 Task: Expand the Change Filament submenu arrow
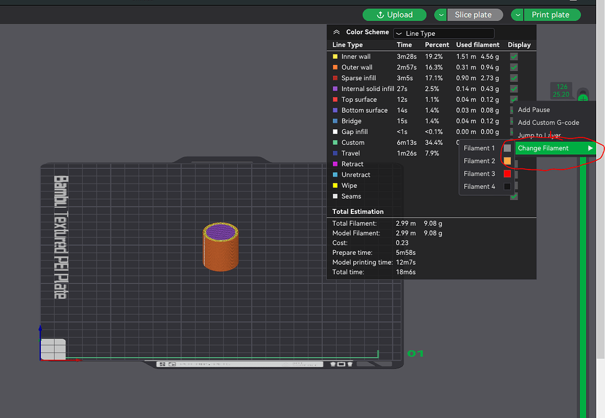tap(590, 148)
